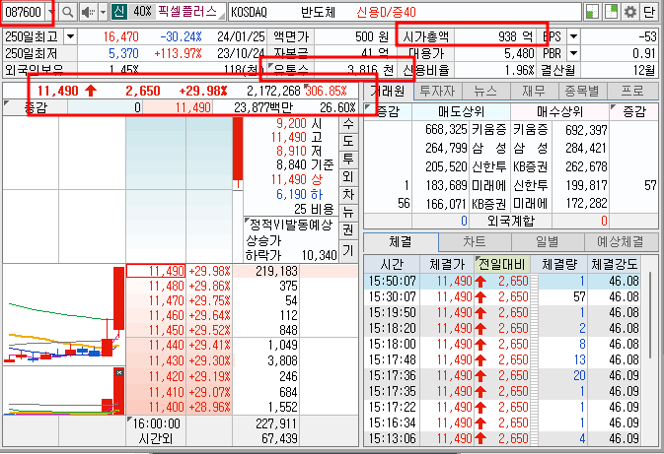
Task: Click the 차 vertical side button
Action: [x=348, y=194]
